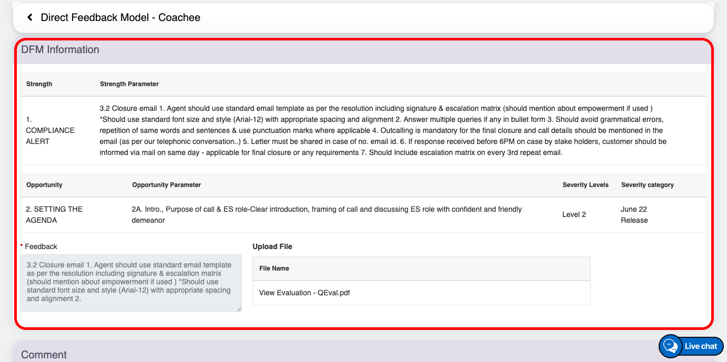Click the Live chat bubble icon
Image resolution: width=727 pixels, height=362 pixels.
(x=670, y=346)
